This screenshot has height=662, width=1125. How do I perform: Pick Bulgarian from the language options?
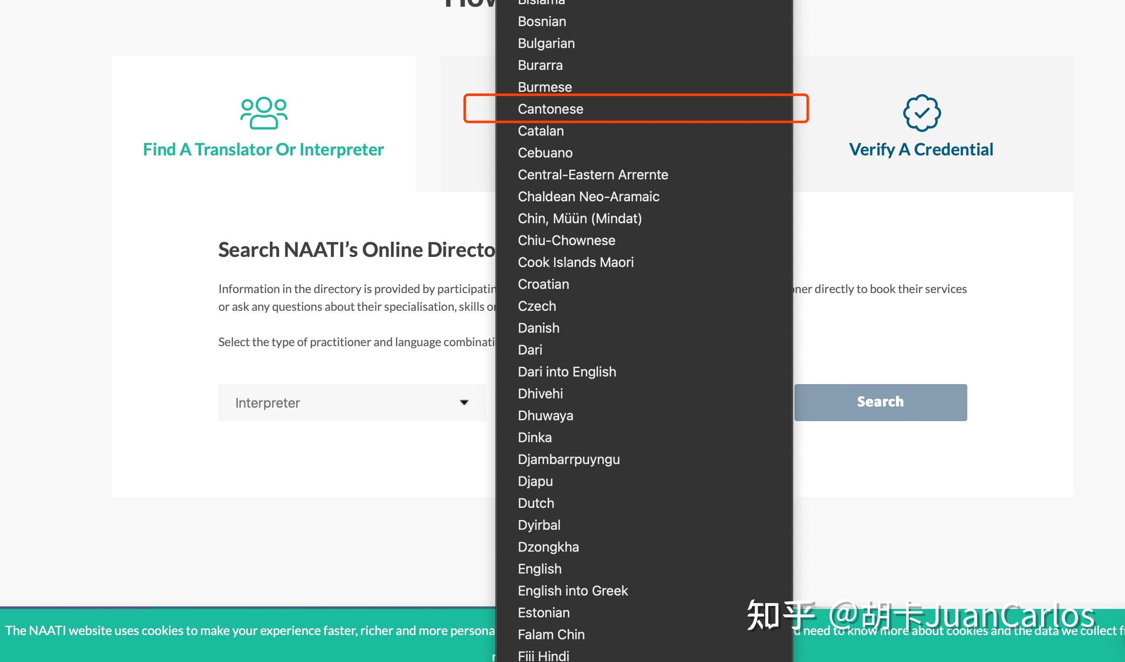(x=546, y=43)
